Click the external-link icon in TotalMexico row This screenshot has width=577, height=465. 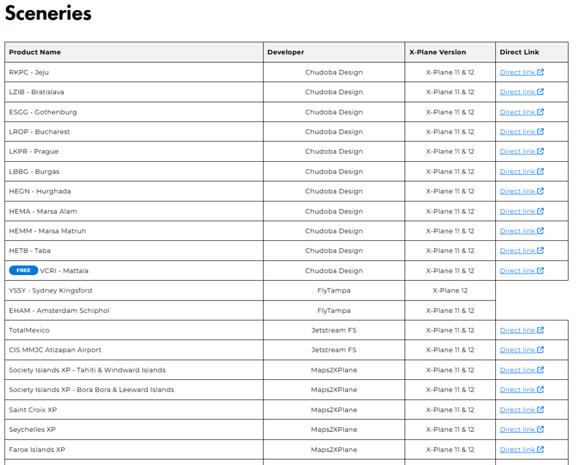[x=540, y=330]
